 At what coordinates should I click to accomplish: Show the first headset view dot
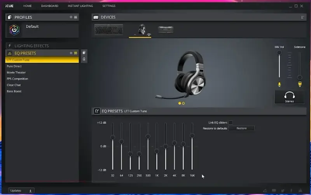(x=180, y=103)
